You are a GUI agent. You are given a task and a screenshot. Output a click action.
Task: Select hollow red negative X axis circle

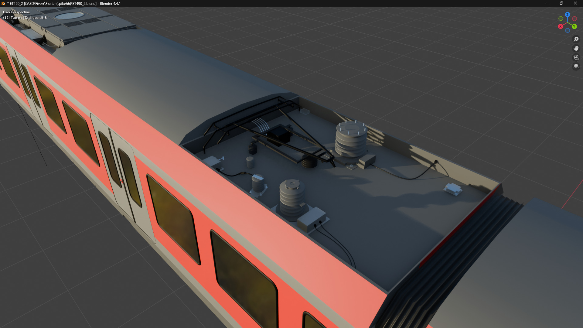pos(574,19)
